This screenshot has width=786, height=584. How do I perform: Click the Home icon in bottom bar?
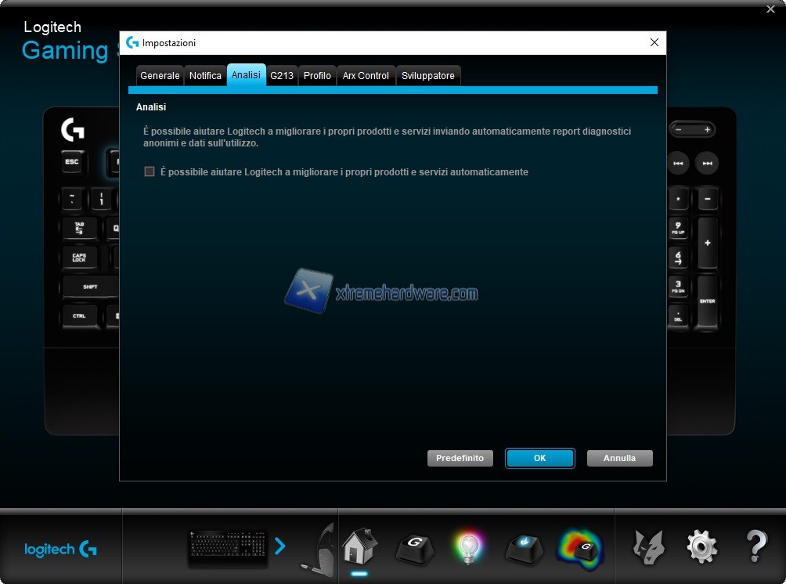click(359, 545)
